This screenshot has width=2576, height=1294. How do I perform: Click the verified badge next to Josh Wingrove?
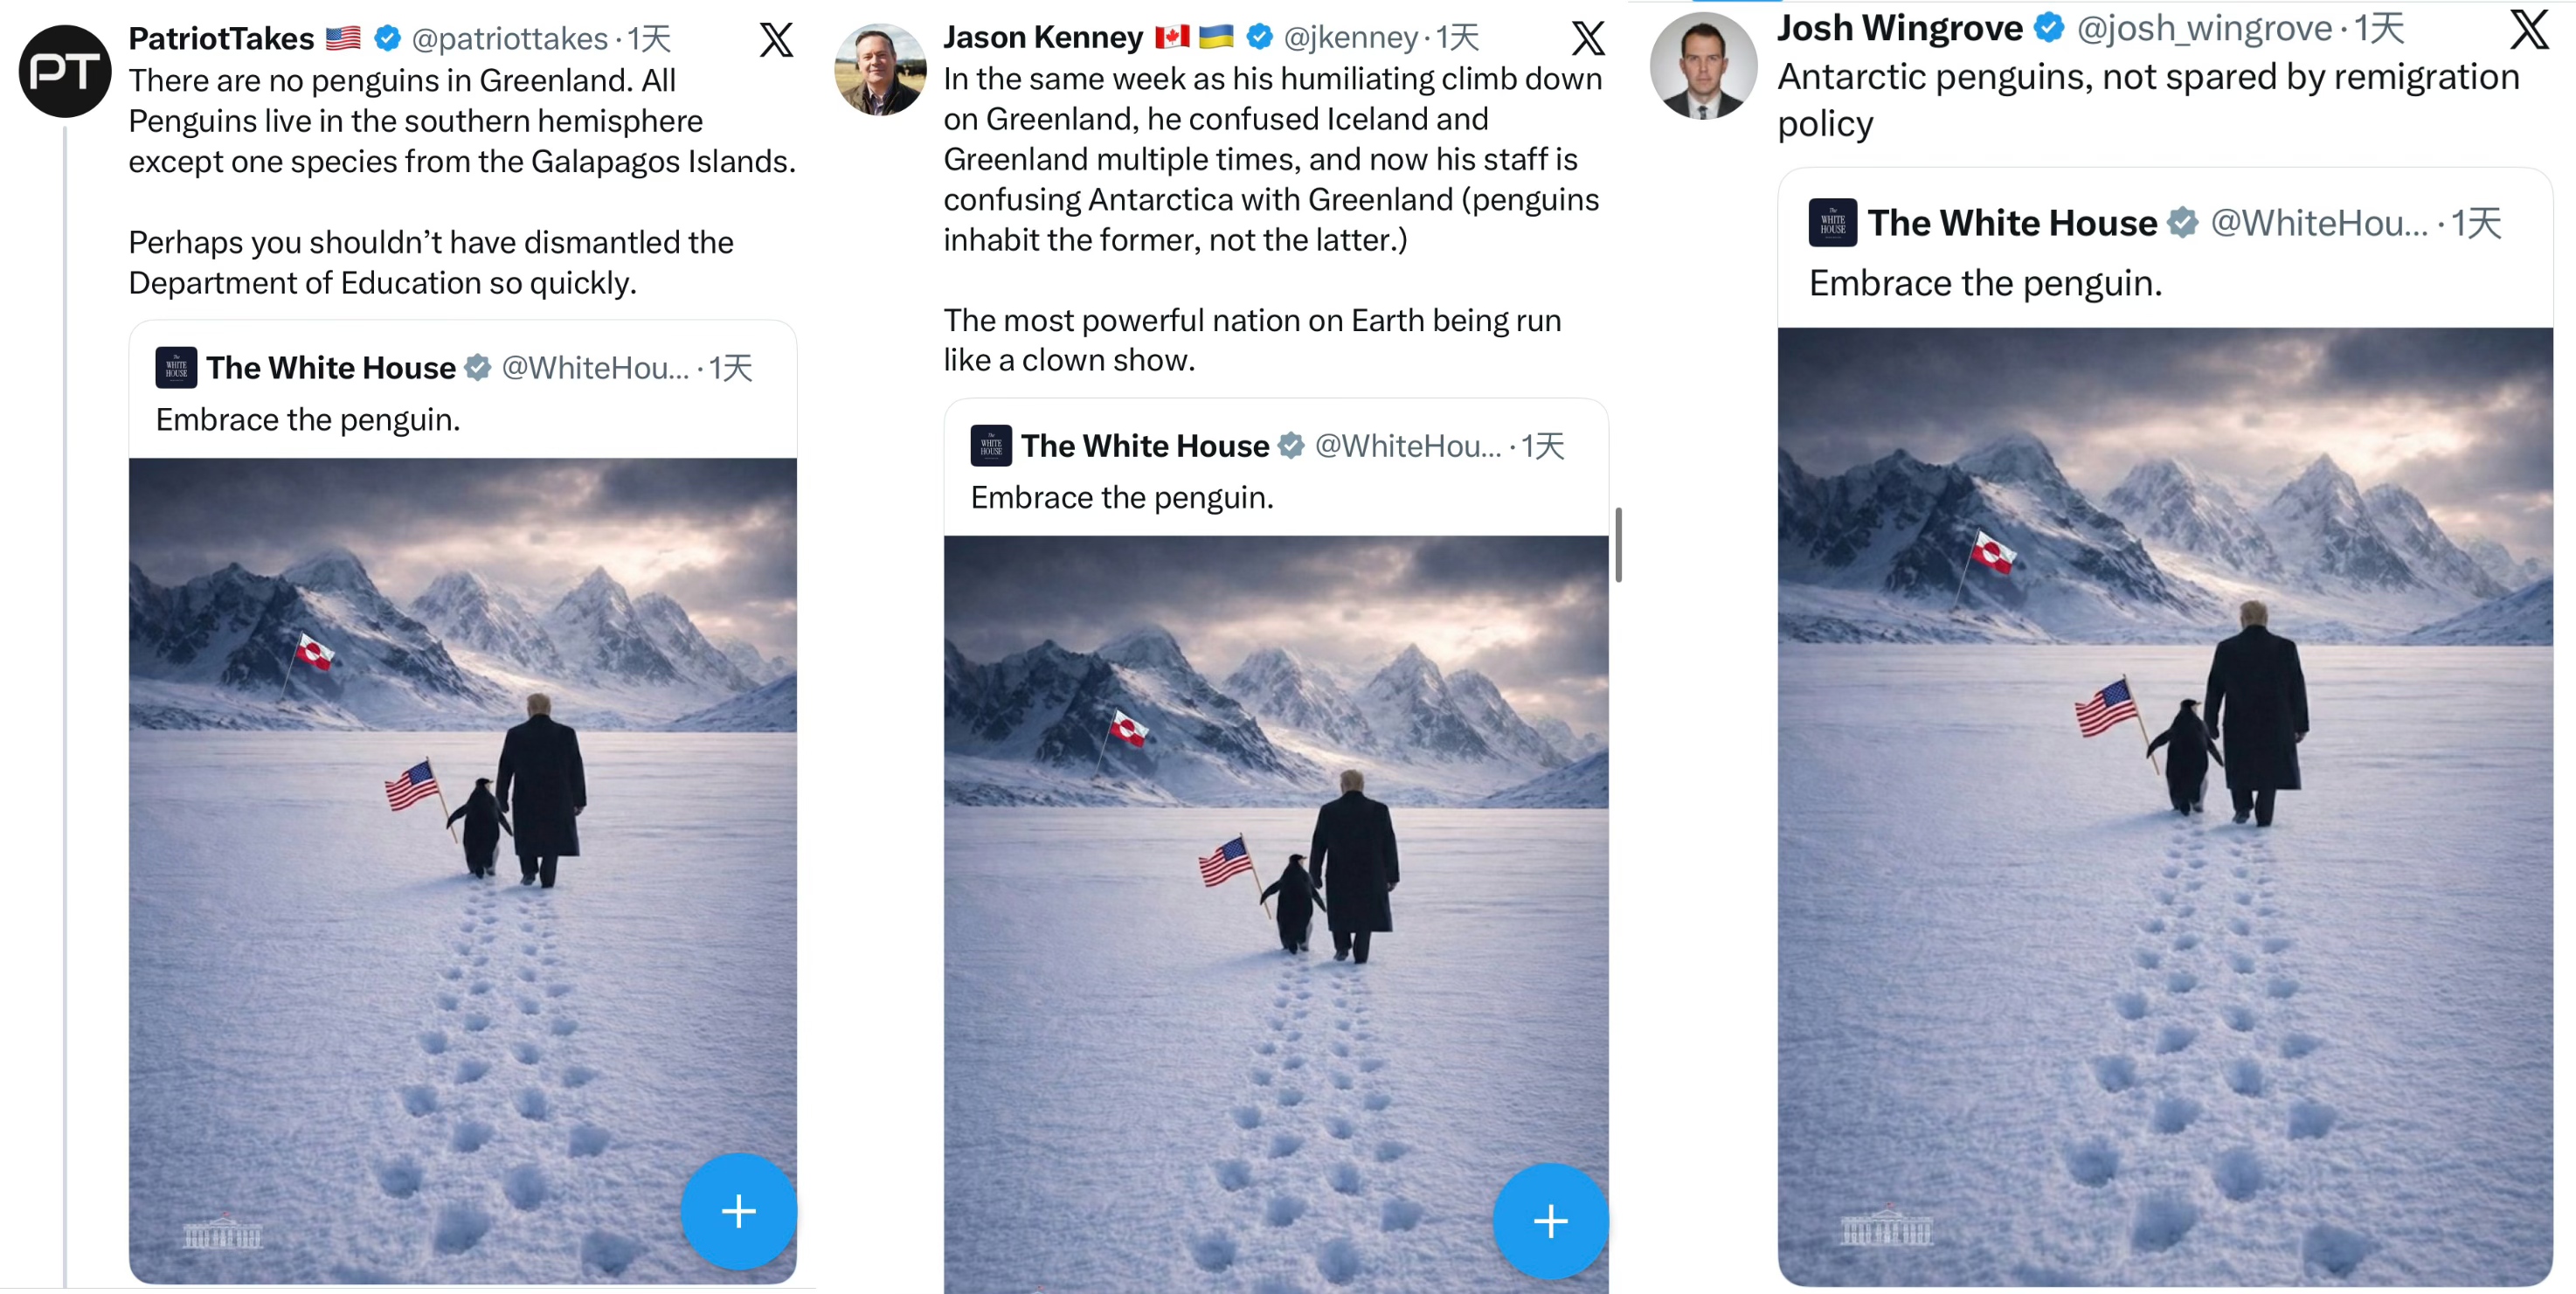(2049, 28)
